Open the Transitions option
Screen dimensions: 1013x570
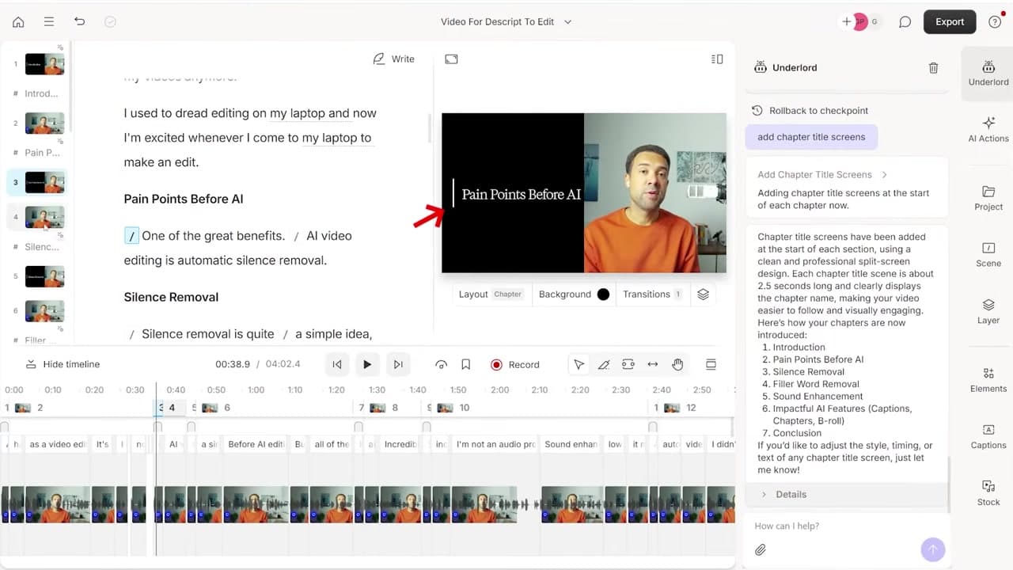tap(652, 294)
